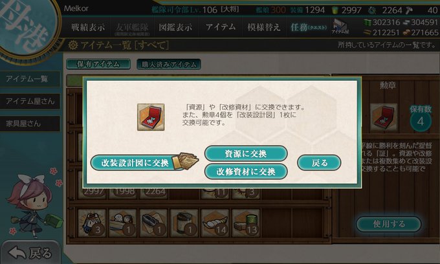Click the 使用する button
440x264 pixels.
tap(389, 224)
